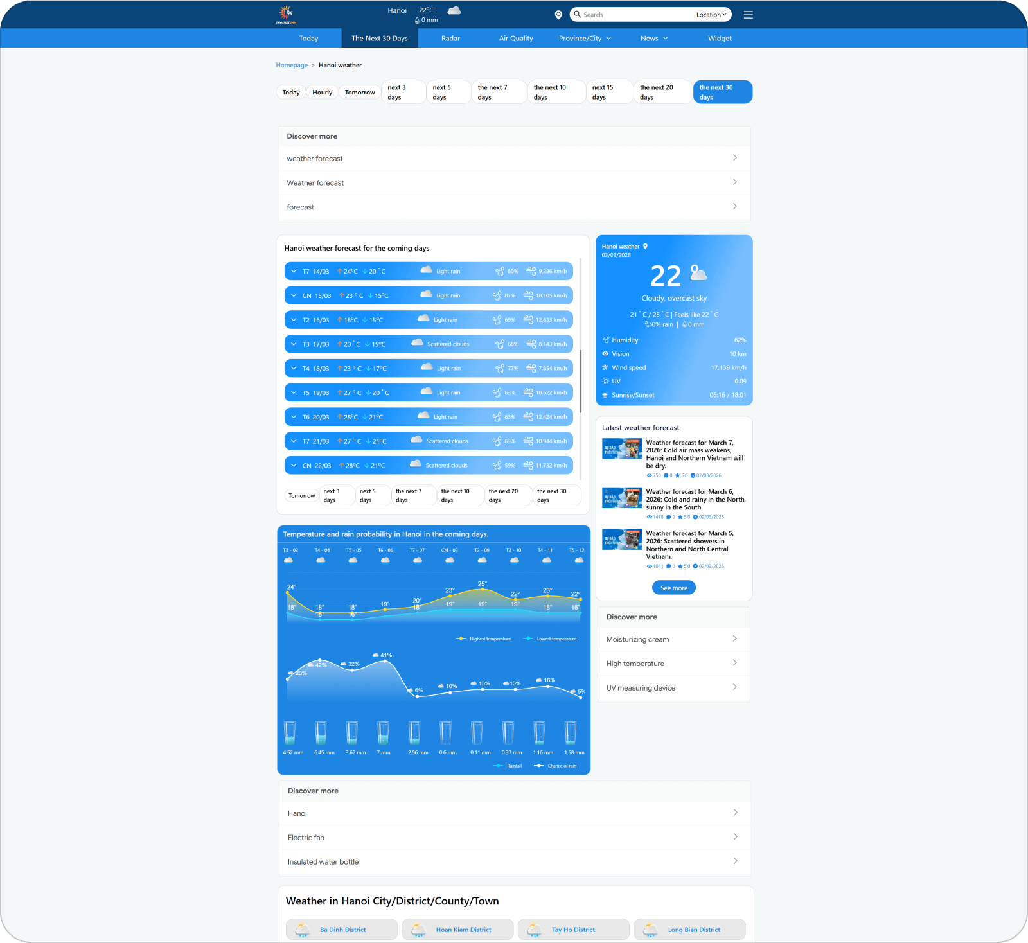Click the UV icon in the weather details

click(x=605, y=381)
